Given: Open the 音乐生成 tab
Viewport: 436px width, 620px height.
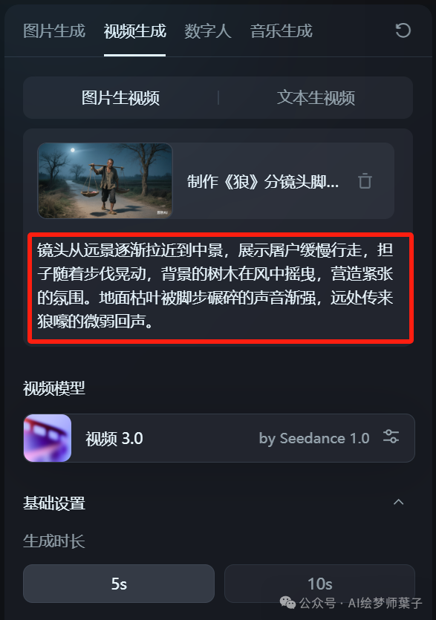Looking at the screenshot, I should pos(282,31).
